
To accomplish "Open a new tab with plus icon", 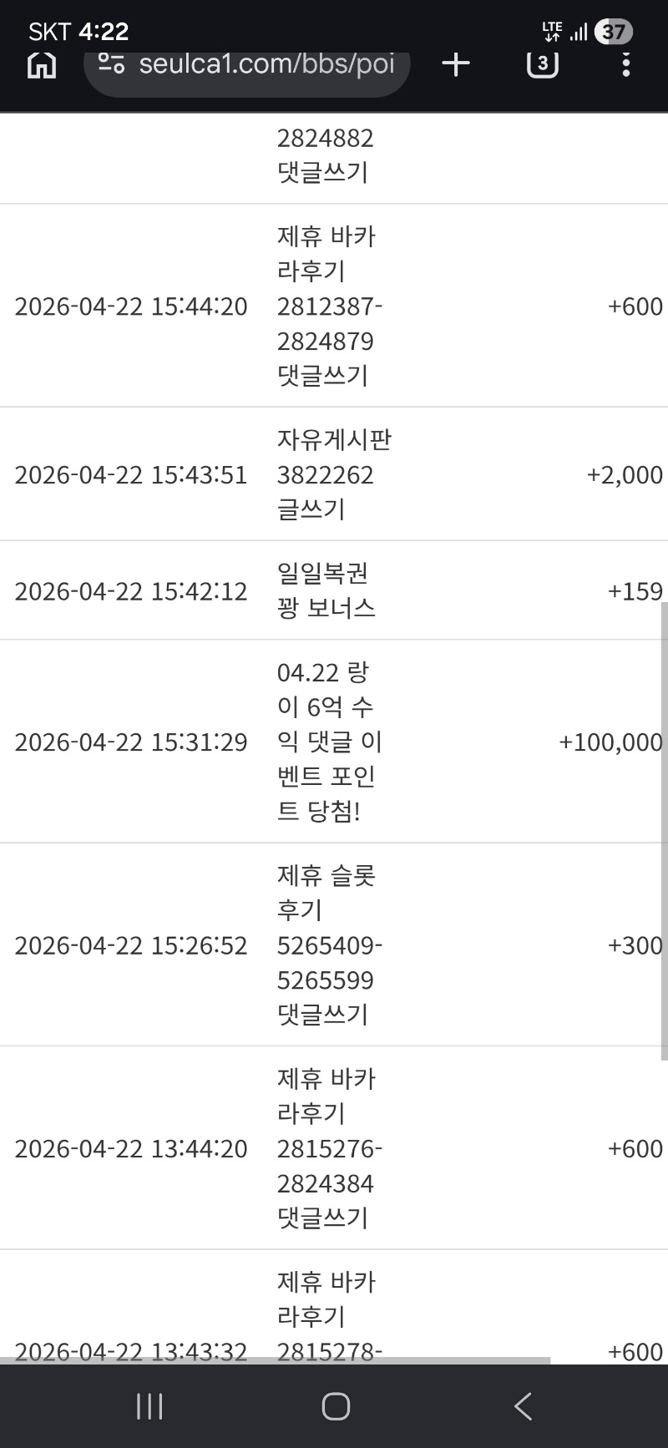I will point(456,64).
